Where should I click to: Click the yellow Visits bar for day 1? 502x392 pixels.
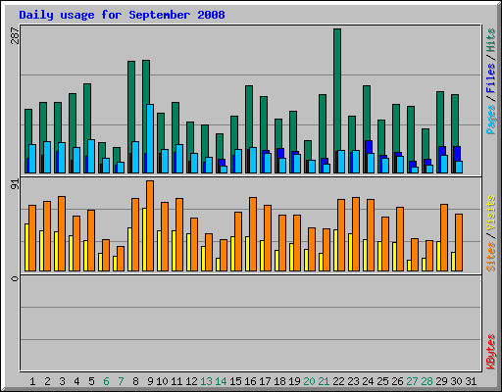click(26, 247)
